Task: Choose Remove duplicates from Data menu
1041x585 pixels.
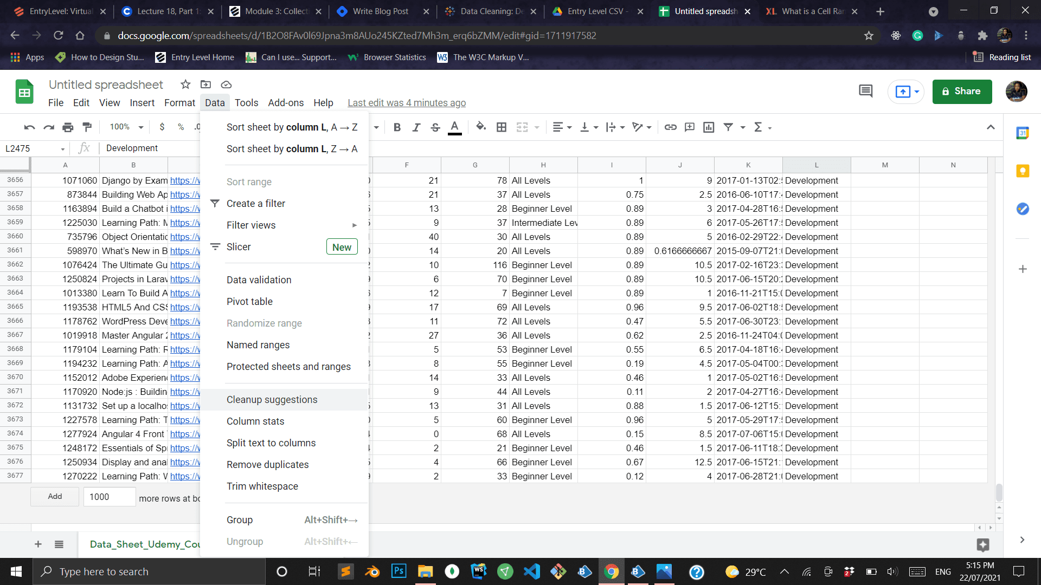Action: click(x=267, y=465)
